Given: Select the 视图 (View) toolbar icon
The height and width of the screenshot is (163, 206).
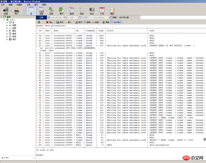Looking at the screenshot, I should click(x=41, y=11).
